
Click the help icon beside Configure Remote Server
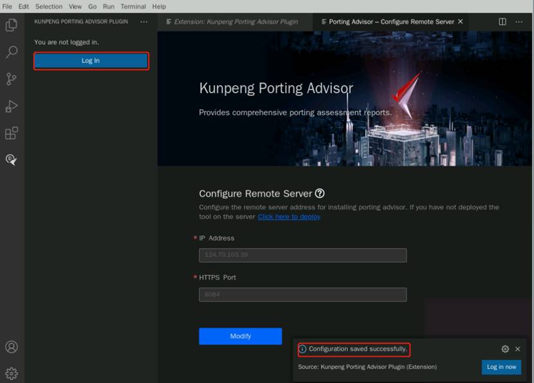point(320,193)
